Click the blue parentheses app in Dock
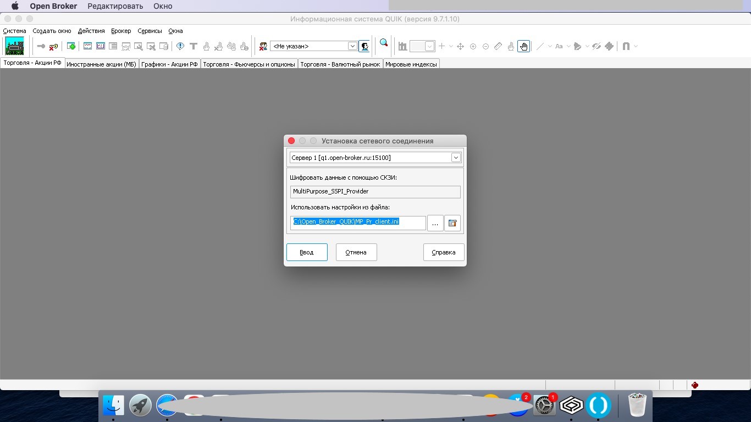Image resolution: width=751 pixels, height=422 pixels. point(598,406)
